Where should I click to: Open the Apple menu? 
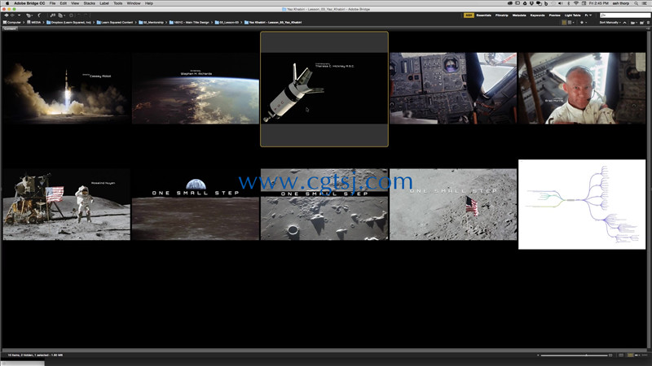(7, 3)
